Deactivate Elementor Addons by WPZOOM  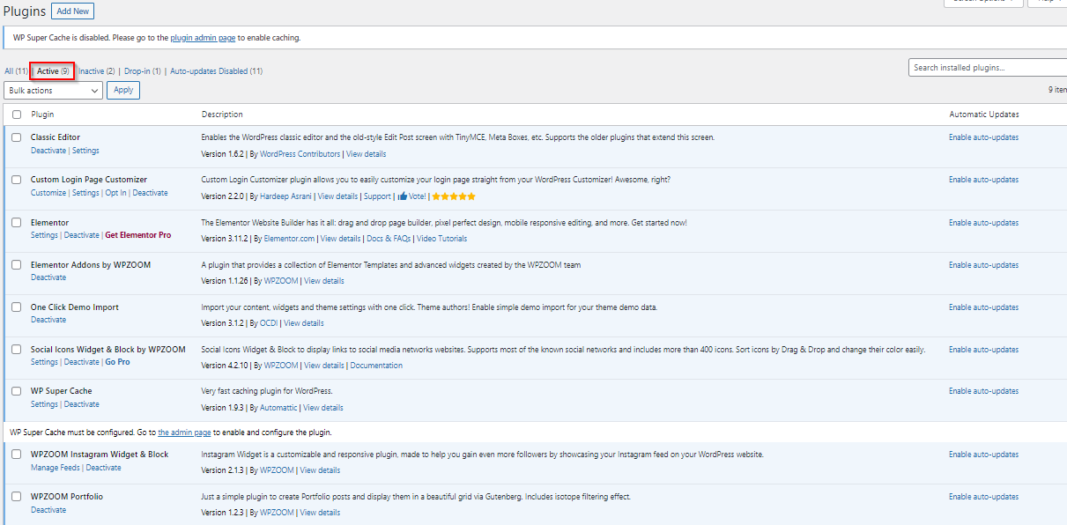pyautogui.click(x=48, y=277)
